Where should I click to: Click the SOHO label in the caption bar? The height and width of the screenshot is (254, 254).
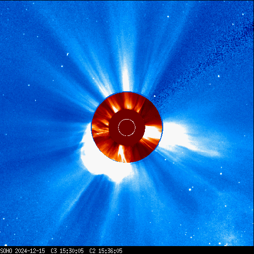[x=6, y=251]
